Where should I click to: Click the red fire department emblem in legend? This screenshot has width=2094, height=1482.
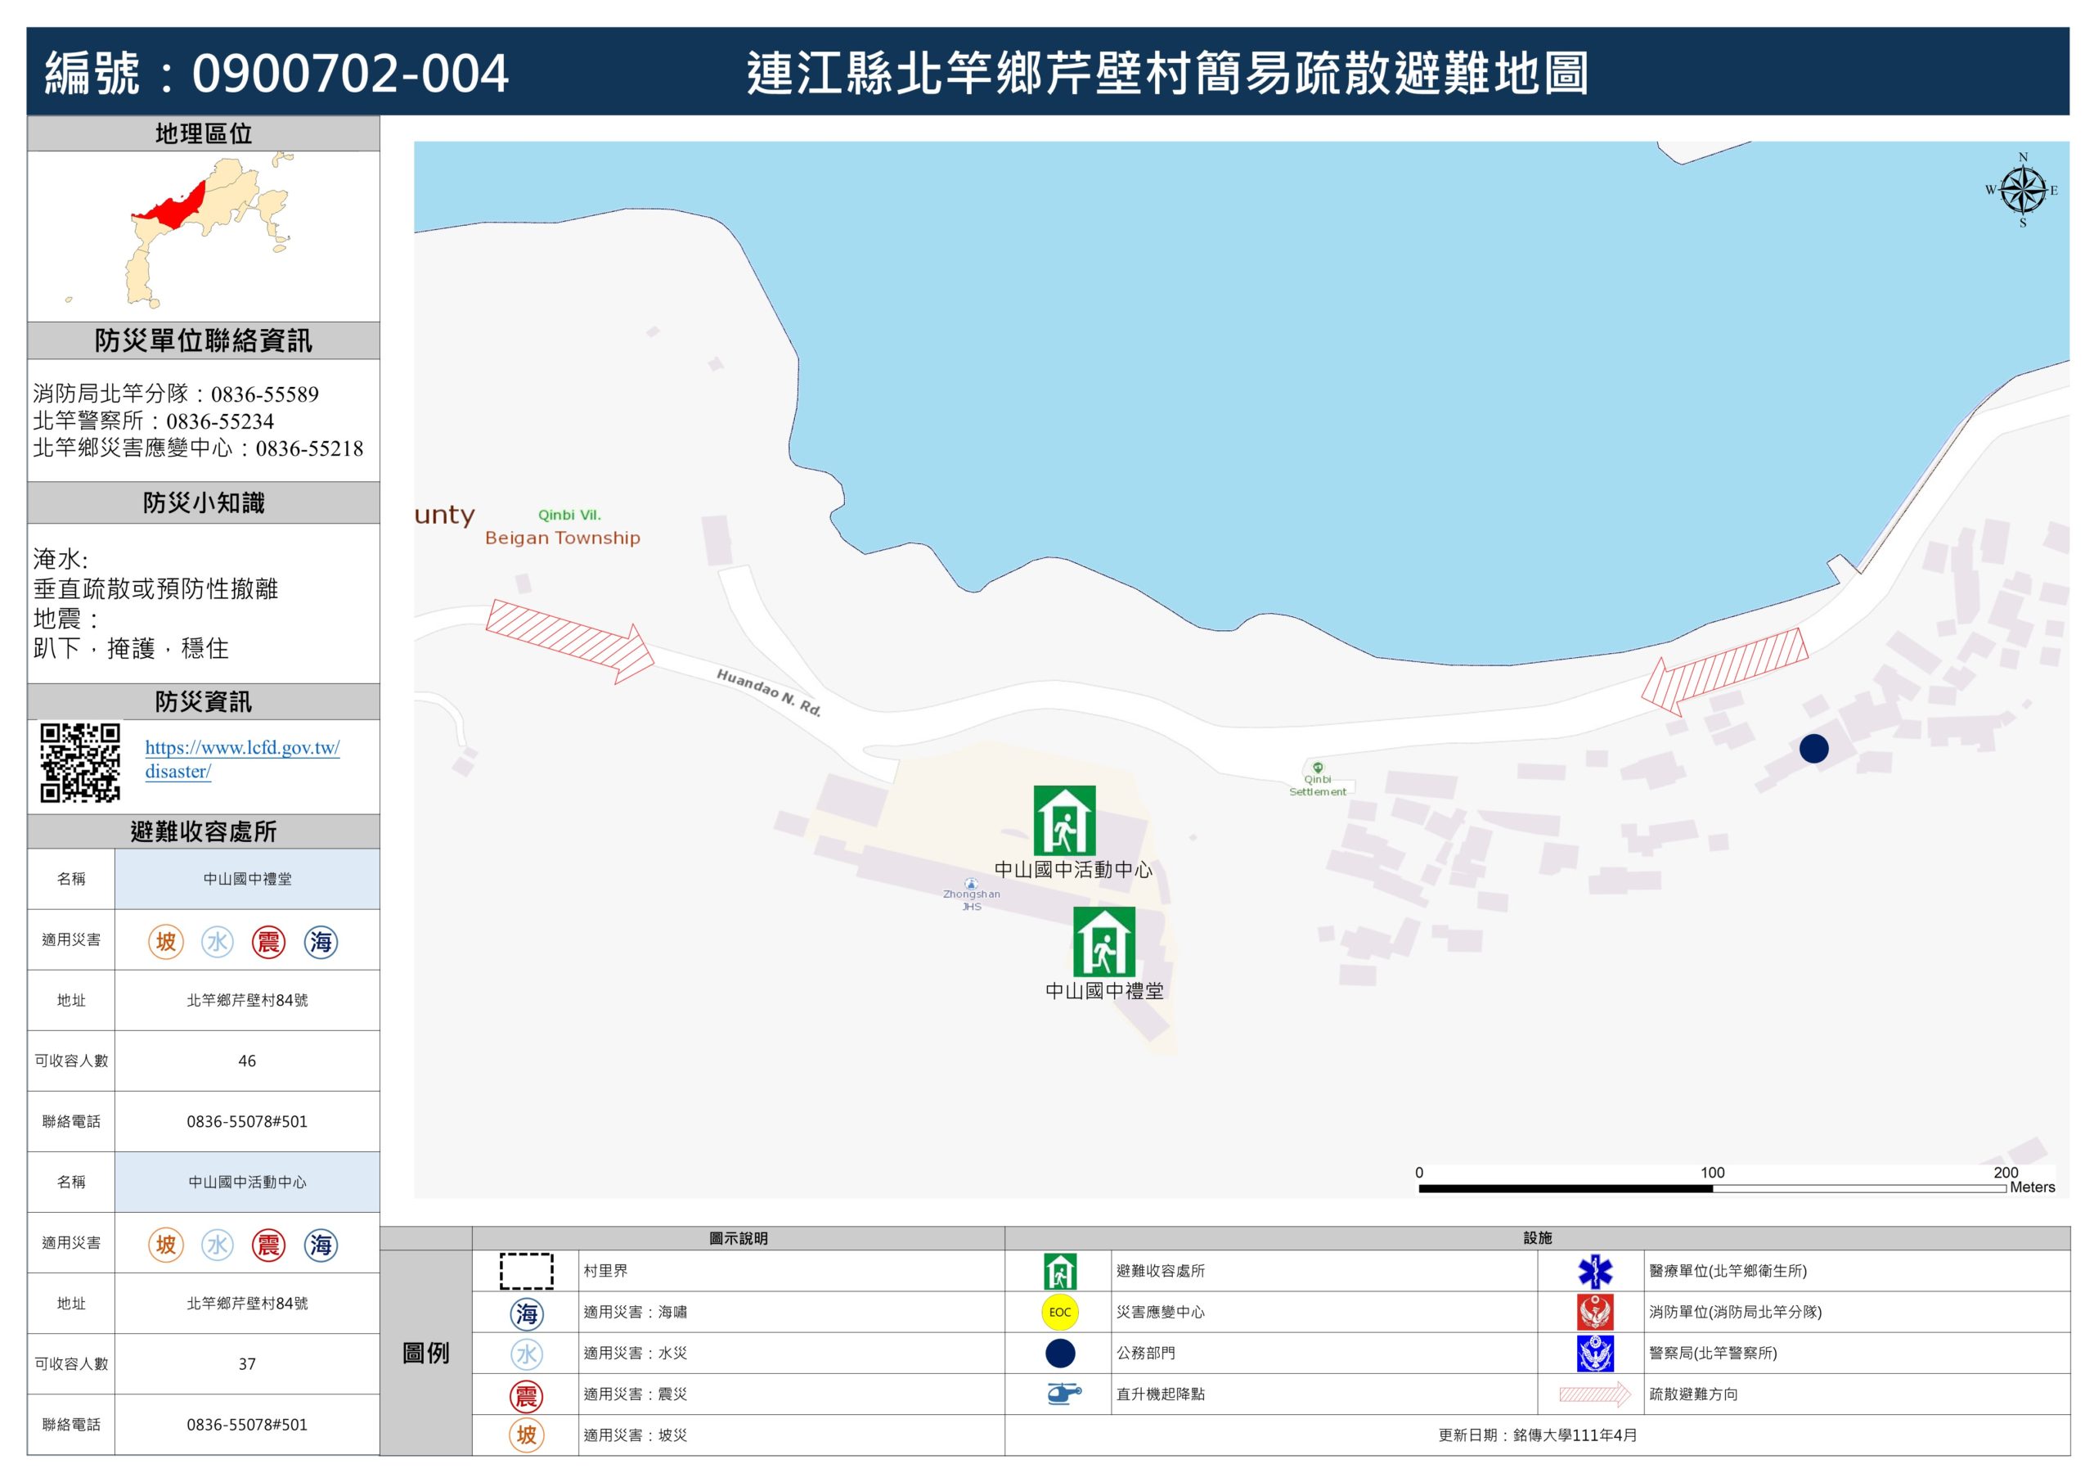pyautogui.click(x=1594, y=1313)
